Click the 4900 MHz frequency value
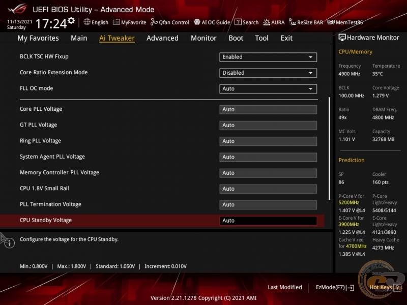This screenshot has height=305, width=407. (x=349, y=74)
